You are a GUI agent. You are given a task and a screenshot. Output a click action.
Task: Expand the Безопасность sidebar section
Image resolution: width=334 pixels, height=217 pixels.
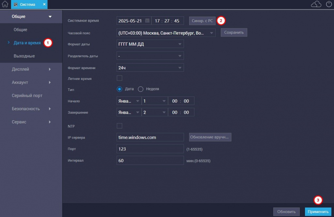click(x=31, y=108)
